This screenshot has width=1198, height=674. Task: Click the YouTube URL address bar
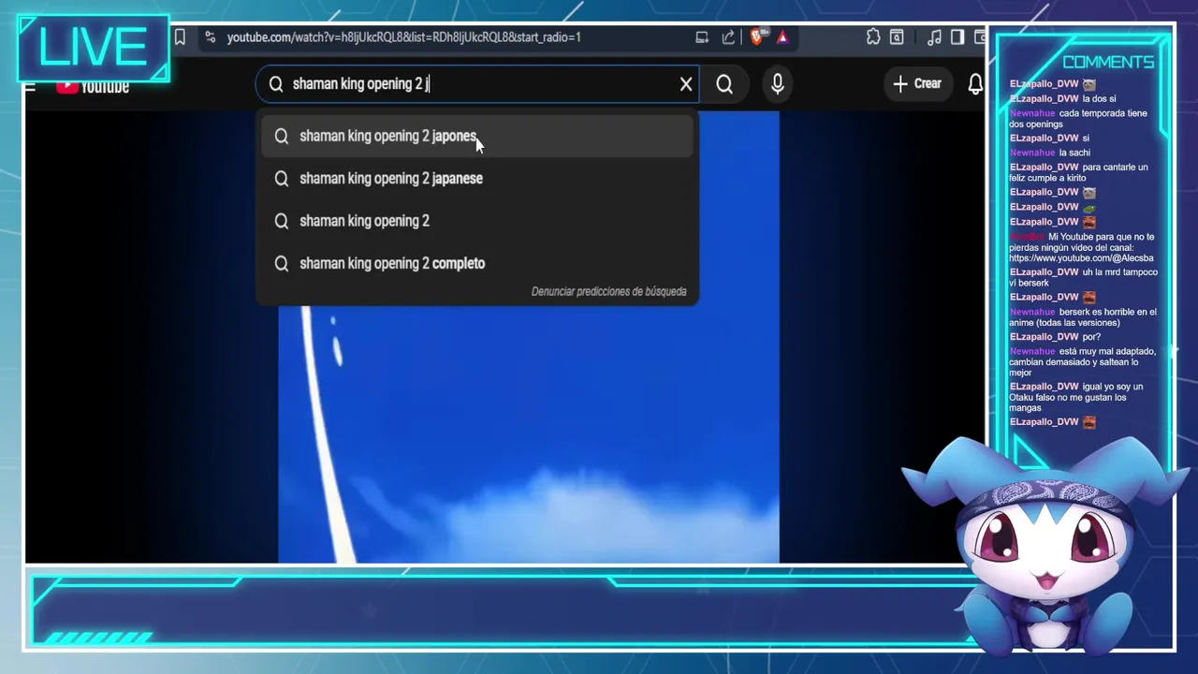tap(404, 37)
